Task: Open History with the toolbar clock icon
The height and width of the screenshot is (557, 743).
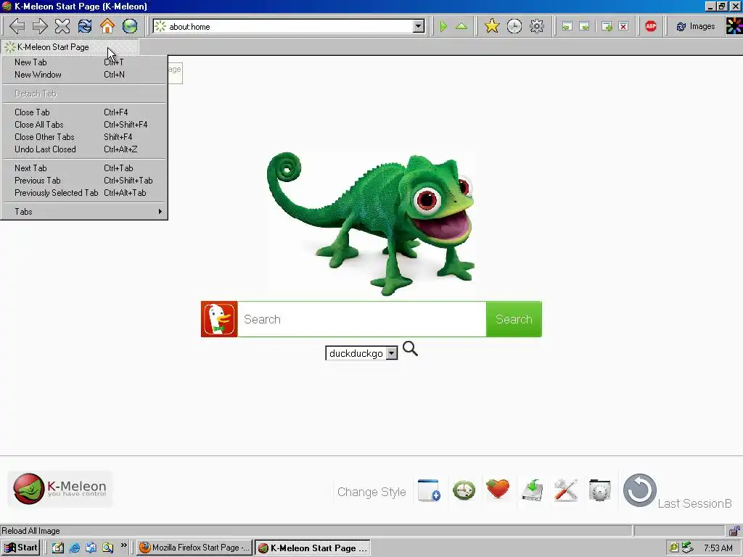Action: (x=514, y=26)
